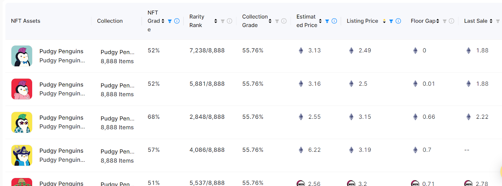This screenshot has height=186, width=502.
Task: Sort by Last Sale using its arrows
Action: point(491,21)
